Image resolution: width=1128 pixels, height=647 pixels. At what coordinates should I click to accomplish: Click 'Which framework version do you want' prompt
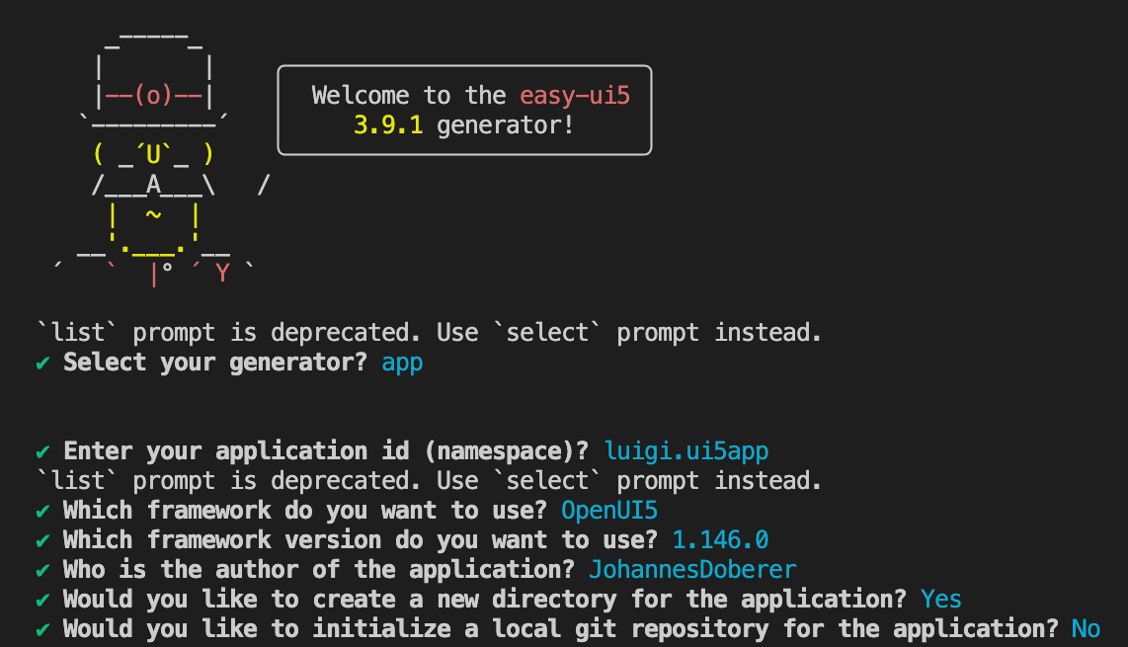[x=361, y=540]
